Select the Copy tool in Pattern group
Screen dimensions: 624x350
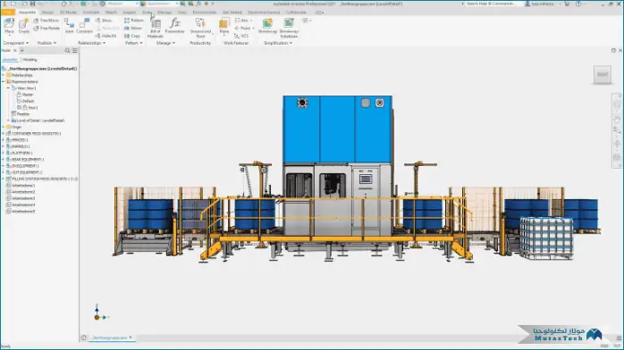tap(132, 36)
